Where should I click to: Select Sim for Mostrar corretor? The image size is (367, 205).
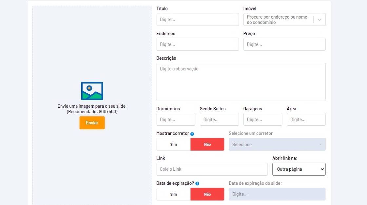174,144
